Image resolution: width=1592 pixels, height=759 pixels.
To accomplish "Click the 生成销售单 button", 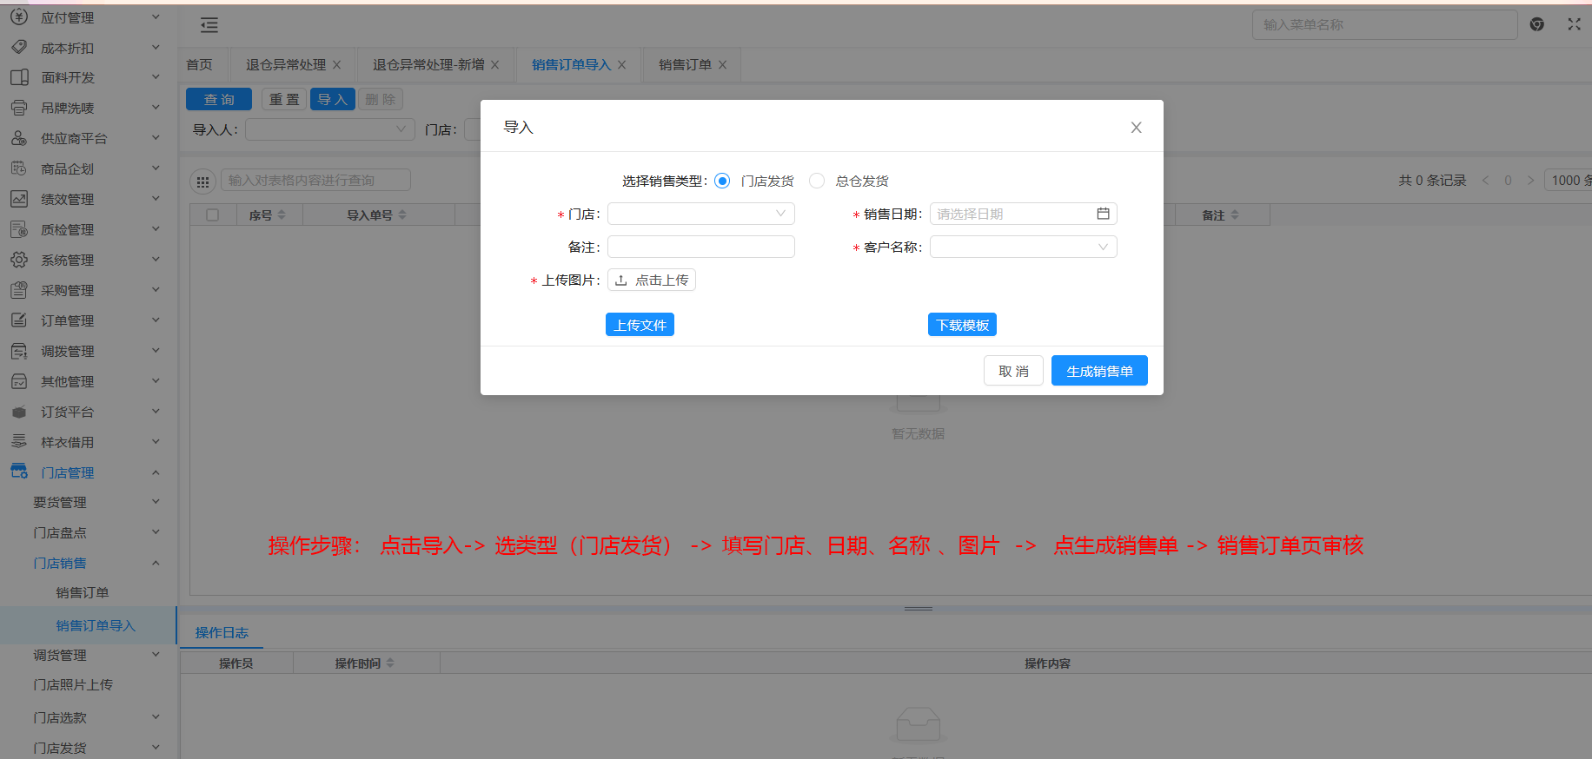I will coord(1099,371).
